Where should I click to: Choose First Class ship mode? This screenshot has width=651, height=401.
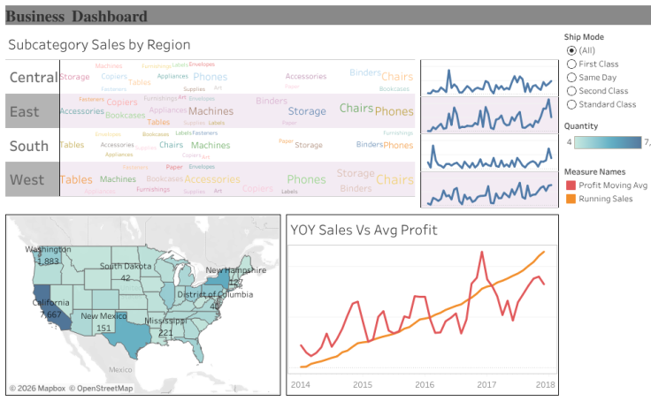point(571,64)
